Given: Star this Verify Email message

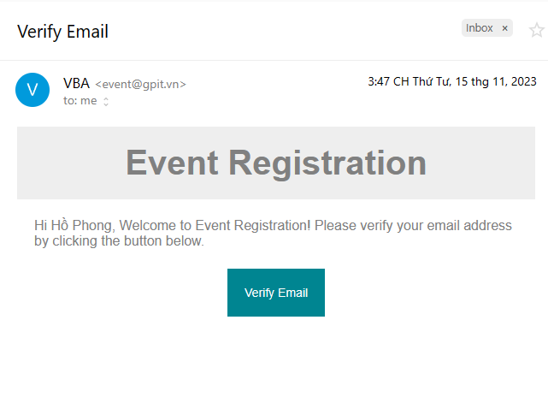Looking at the screenshot, I should [537, 31].
